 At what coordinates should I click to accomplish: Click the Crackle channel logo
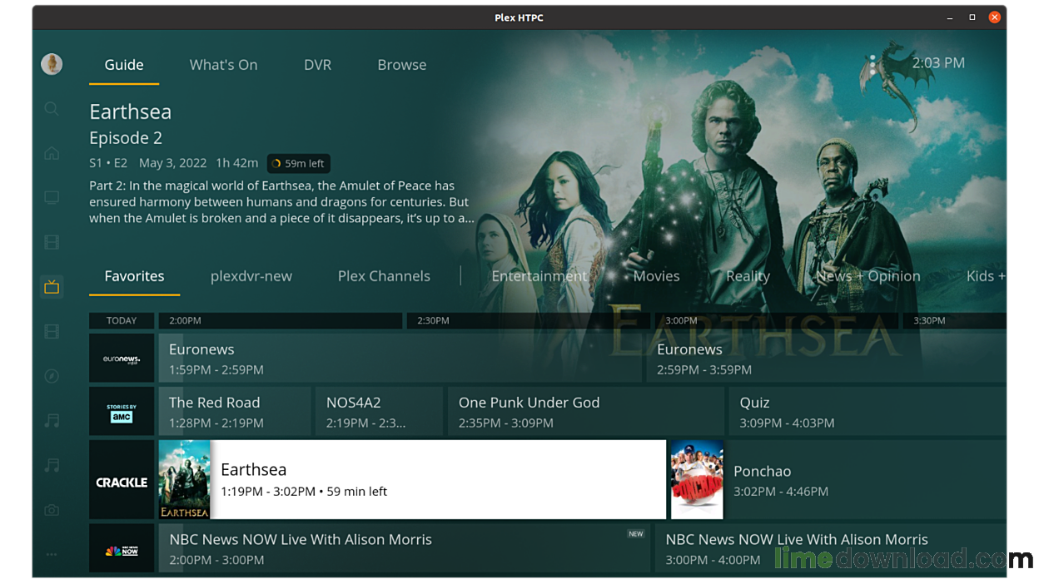point(122,479)
